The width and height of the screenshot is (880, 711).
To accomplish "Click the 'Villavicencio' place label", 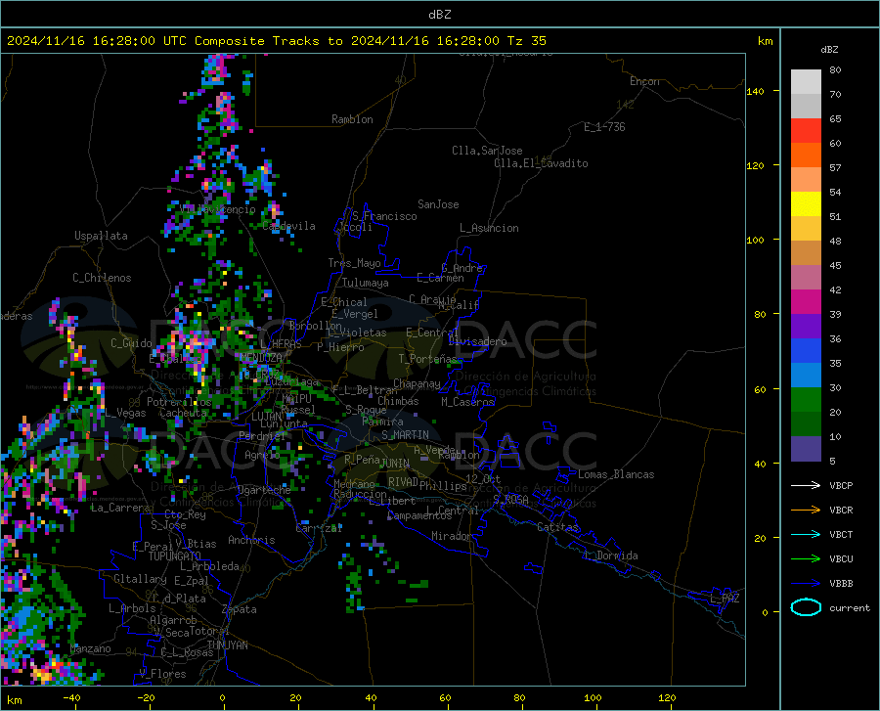I will point(218,209).
